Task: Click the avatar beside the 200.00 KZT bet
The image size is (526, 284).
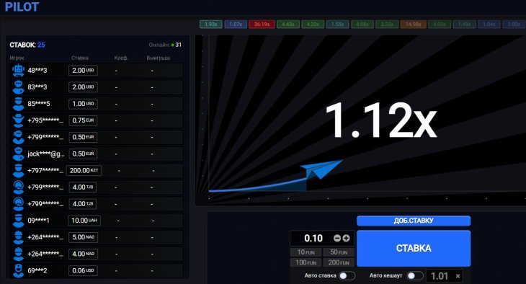Action: click(18, 171)
